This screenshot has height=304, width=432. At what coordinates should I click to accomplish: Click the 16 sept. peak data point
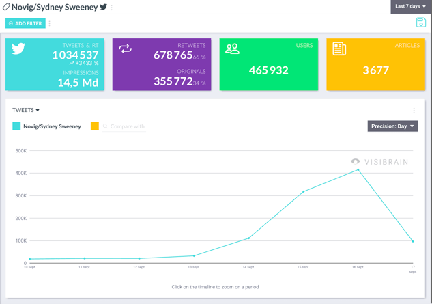point(358,169)
